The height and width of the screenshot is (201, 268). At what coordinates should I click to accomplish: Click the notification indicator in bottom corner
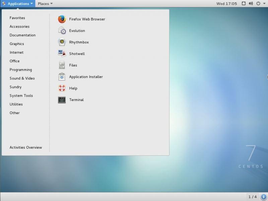click(x=264, y=197)
